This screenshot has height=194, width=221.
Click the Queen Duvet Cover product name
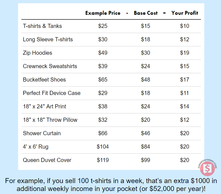point(47,160)
